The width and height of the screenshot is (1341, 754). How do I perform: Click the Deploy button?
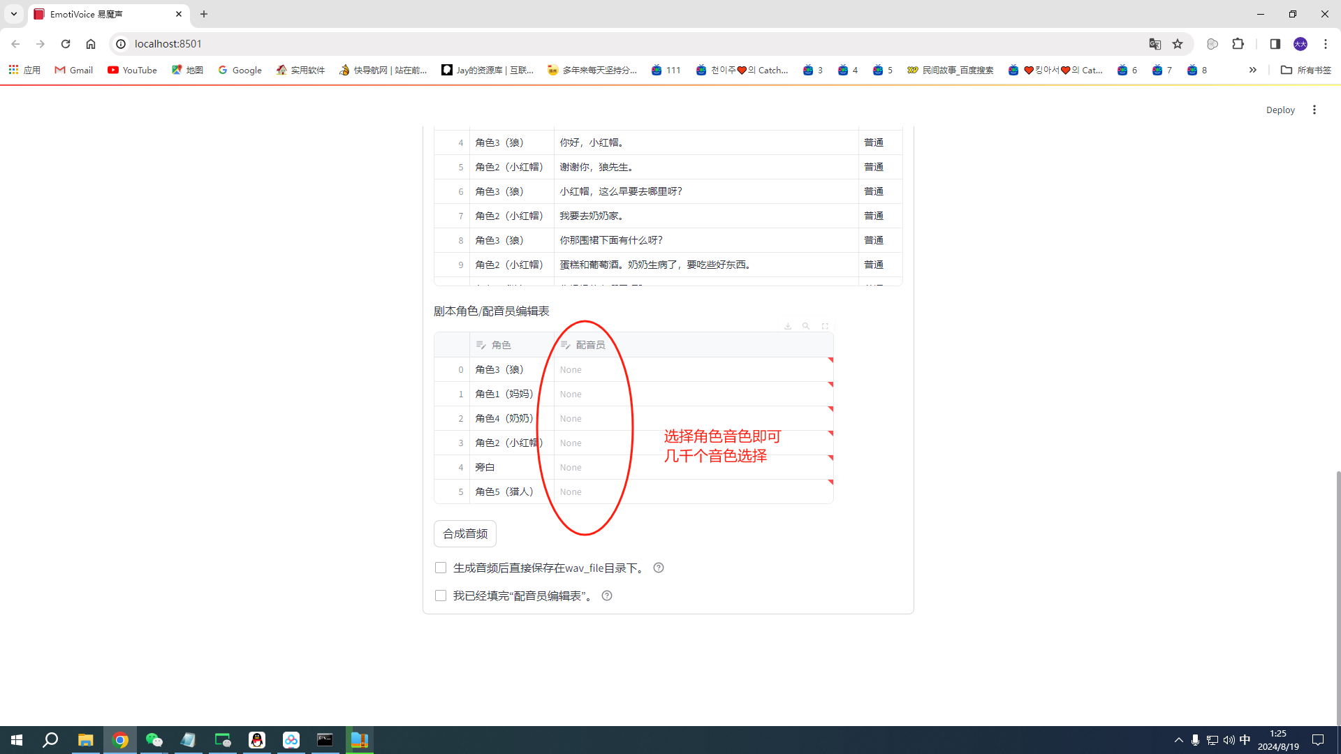point(1280,110)
